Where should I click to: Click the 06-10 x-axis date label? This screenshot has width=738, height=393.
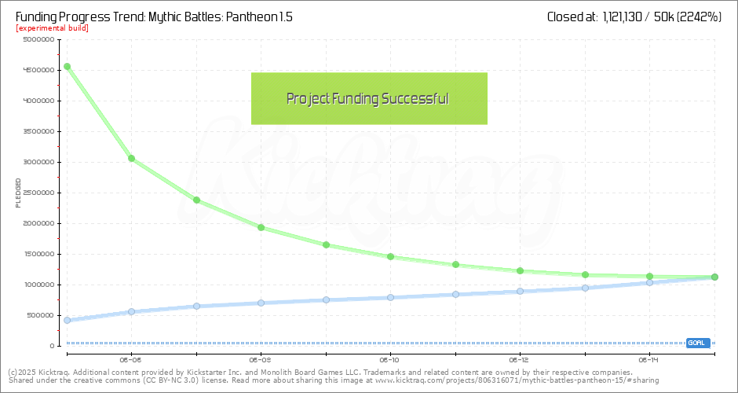tap(390, 358)
